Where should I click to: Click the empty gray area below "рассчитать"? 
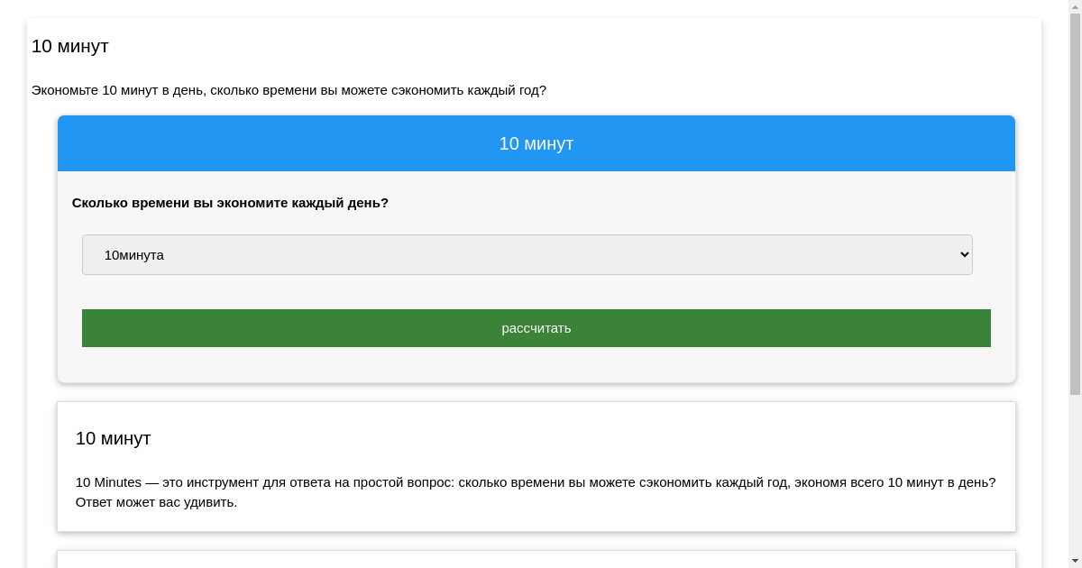click(536, 365)
